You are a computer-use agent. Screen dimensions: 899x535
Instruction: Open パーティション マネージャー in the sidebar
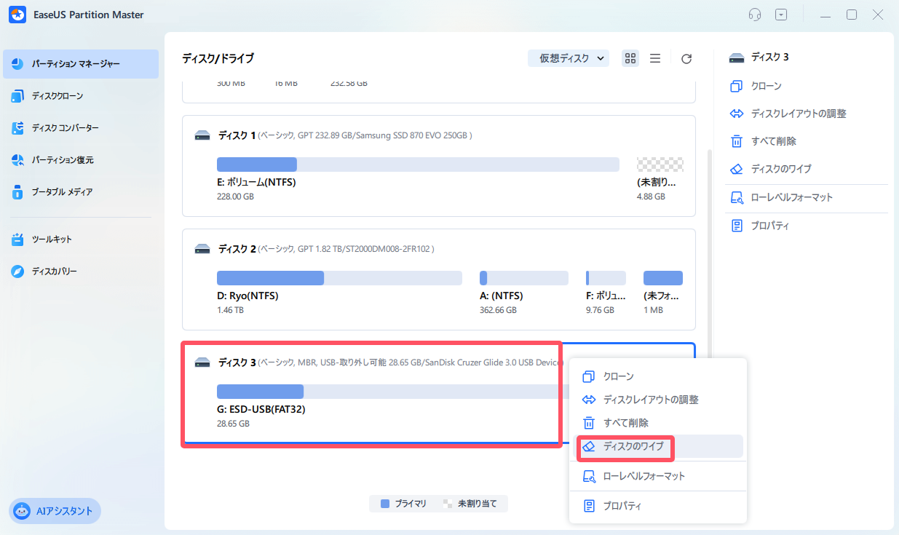[67, 64]
